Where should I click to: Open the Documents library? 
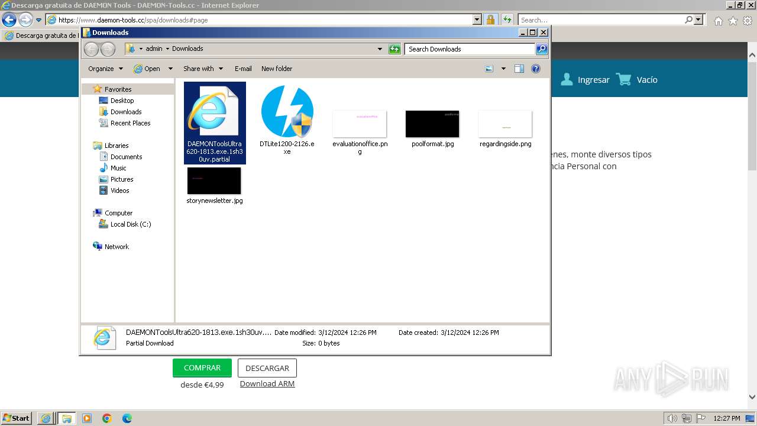coord(126,157)
